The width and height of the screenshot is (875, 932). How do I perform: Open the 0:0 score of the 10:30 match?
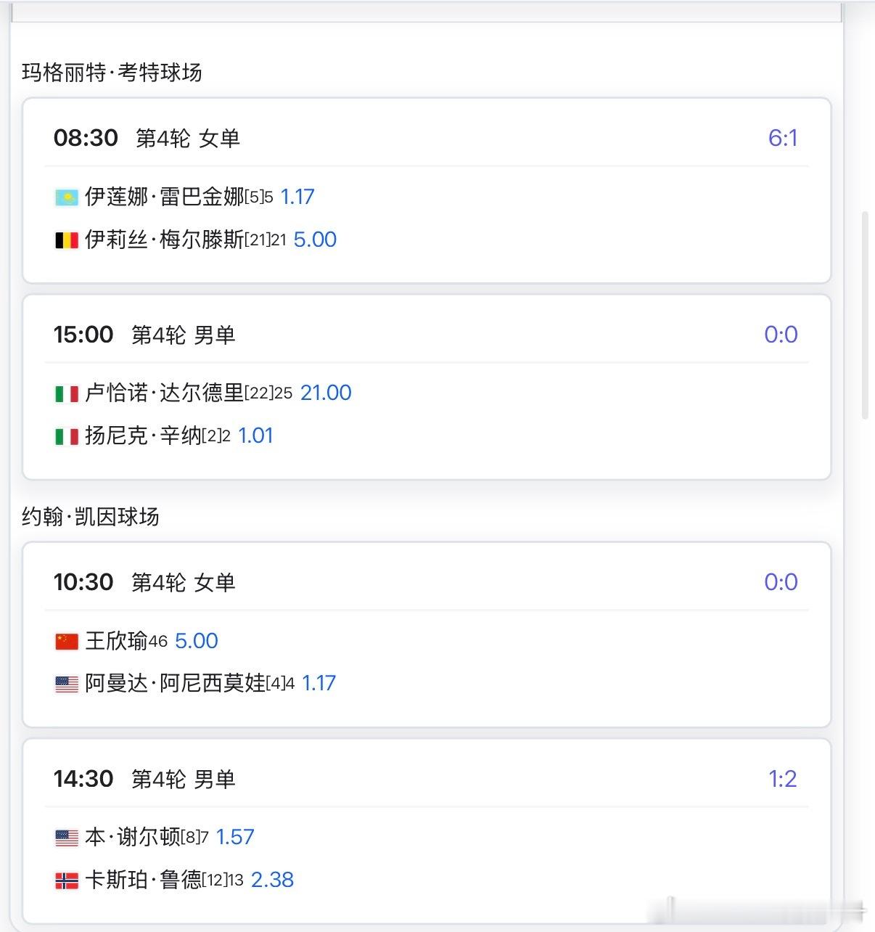(x=782, y=581)
